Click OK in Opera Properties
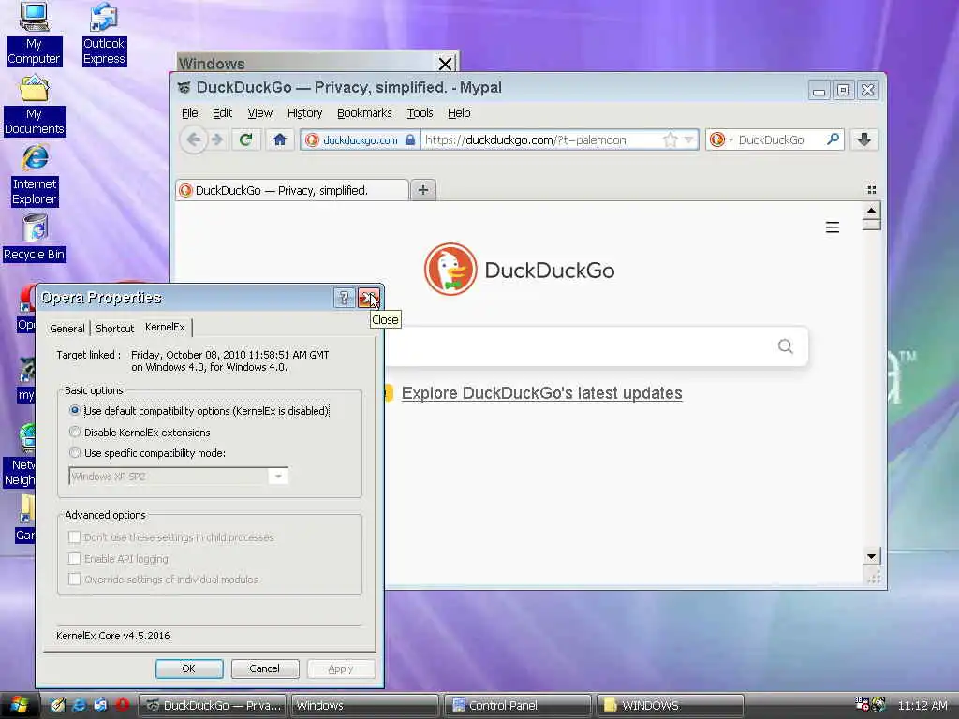Image resolution: width=959 pixels, height=719 pixels. point(189,668)
